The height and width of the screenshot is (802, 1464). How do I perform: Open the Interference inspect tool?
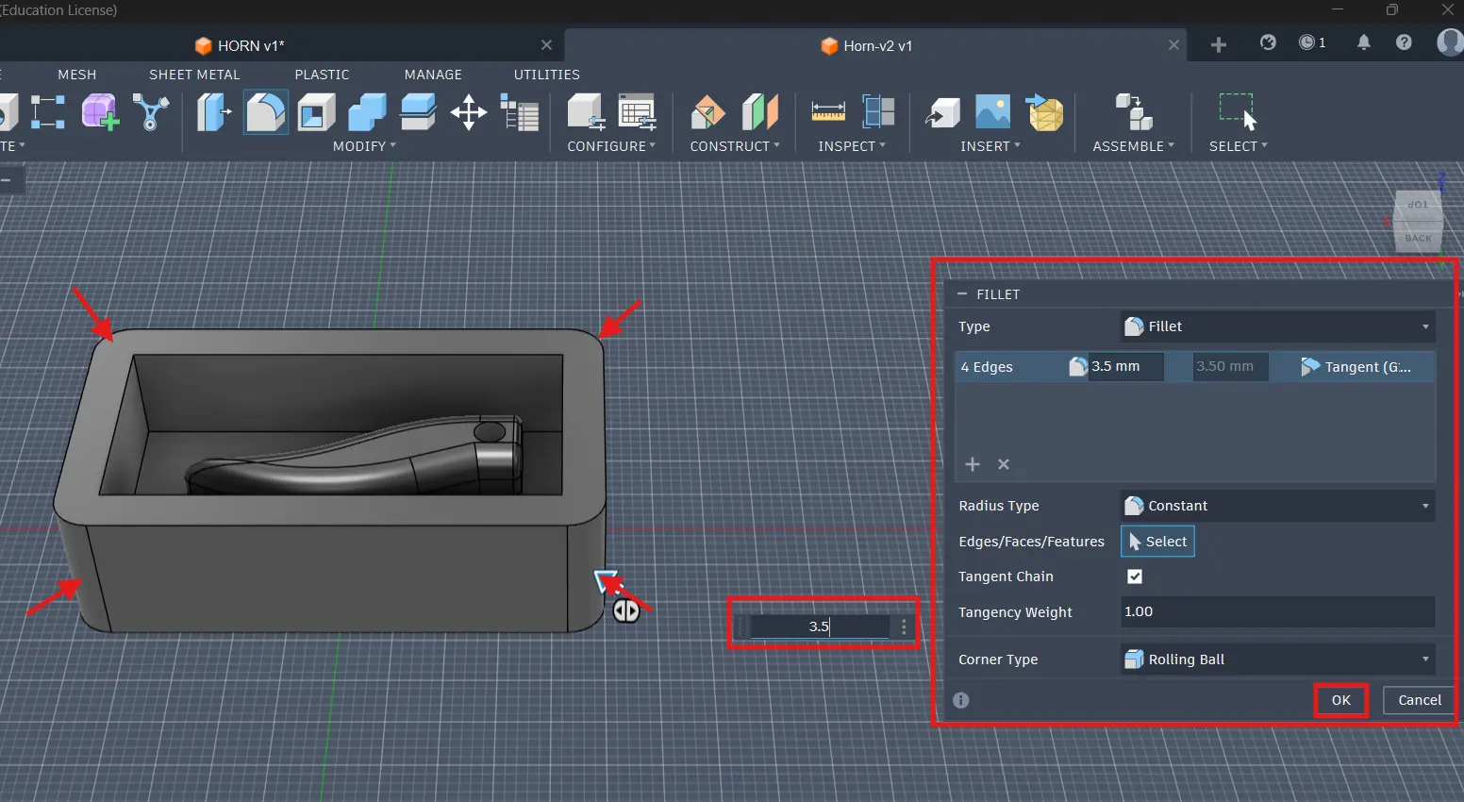878,112
